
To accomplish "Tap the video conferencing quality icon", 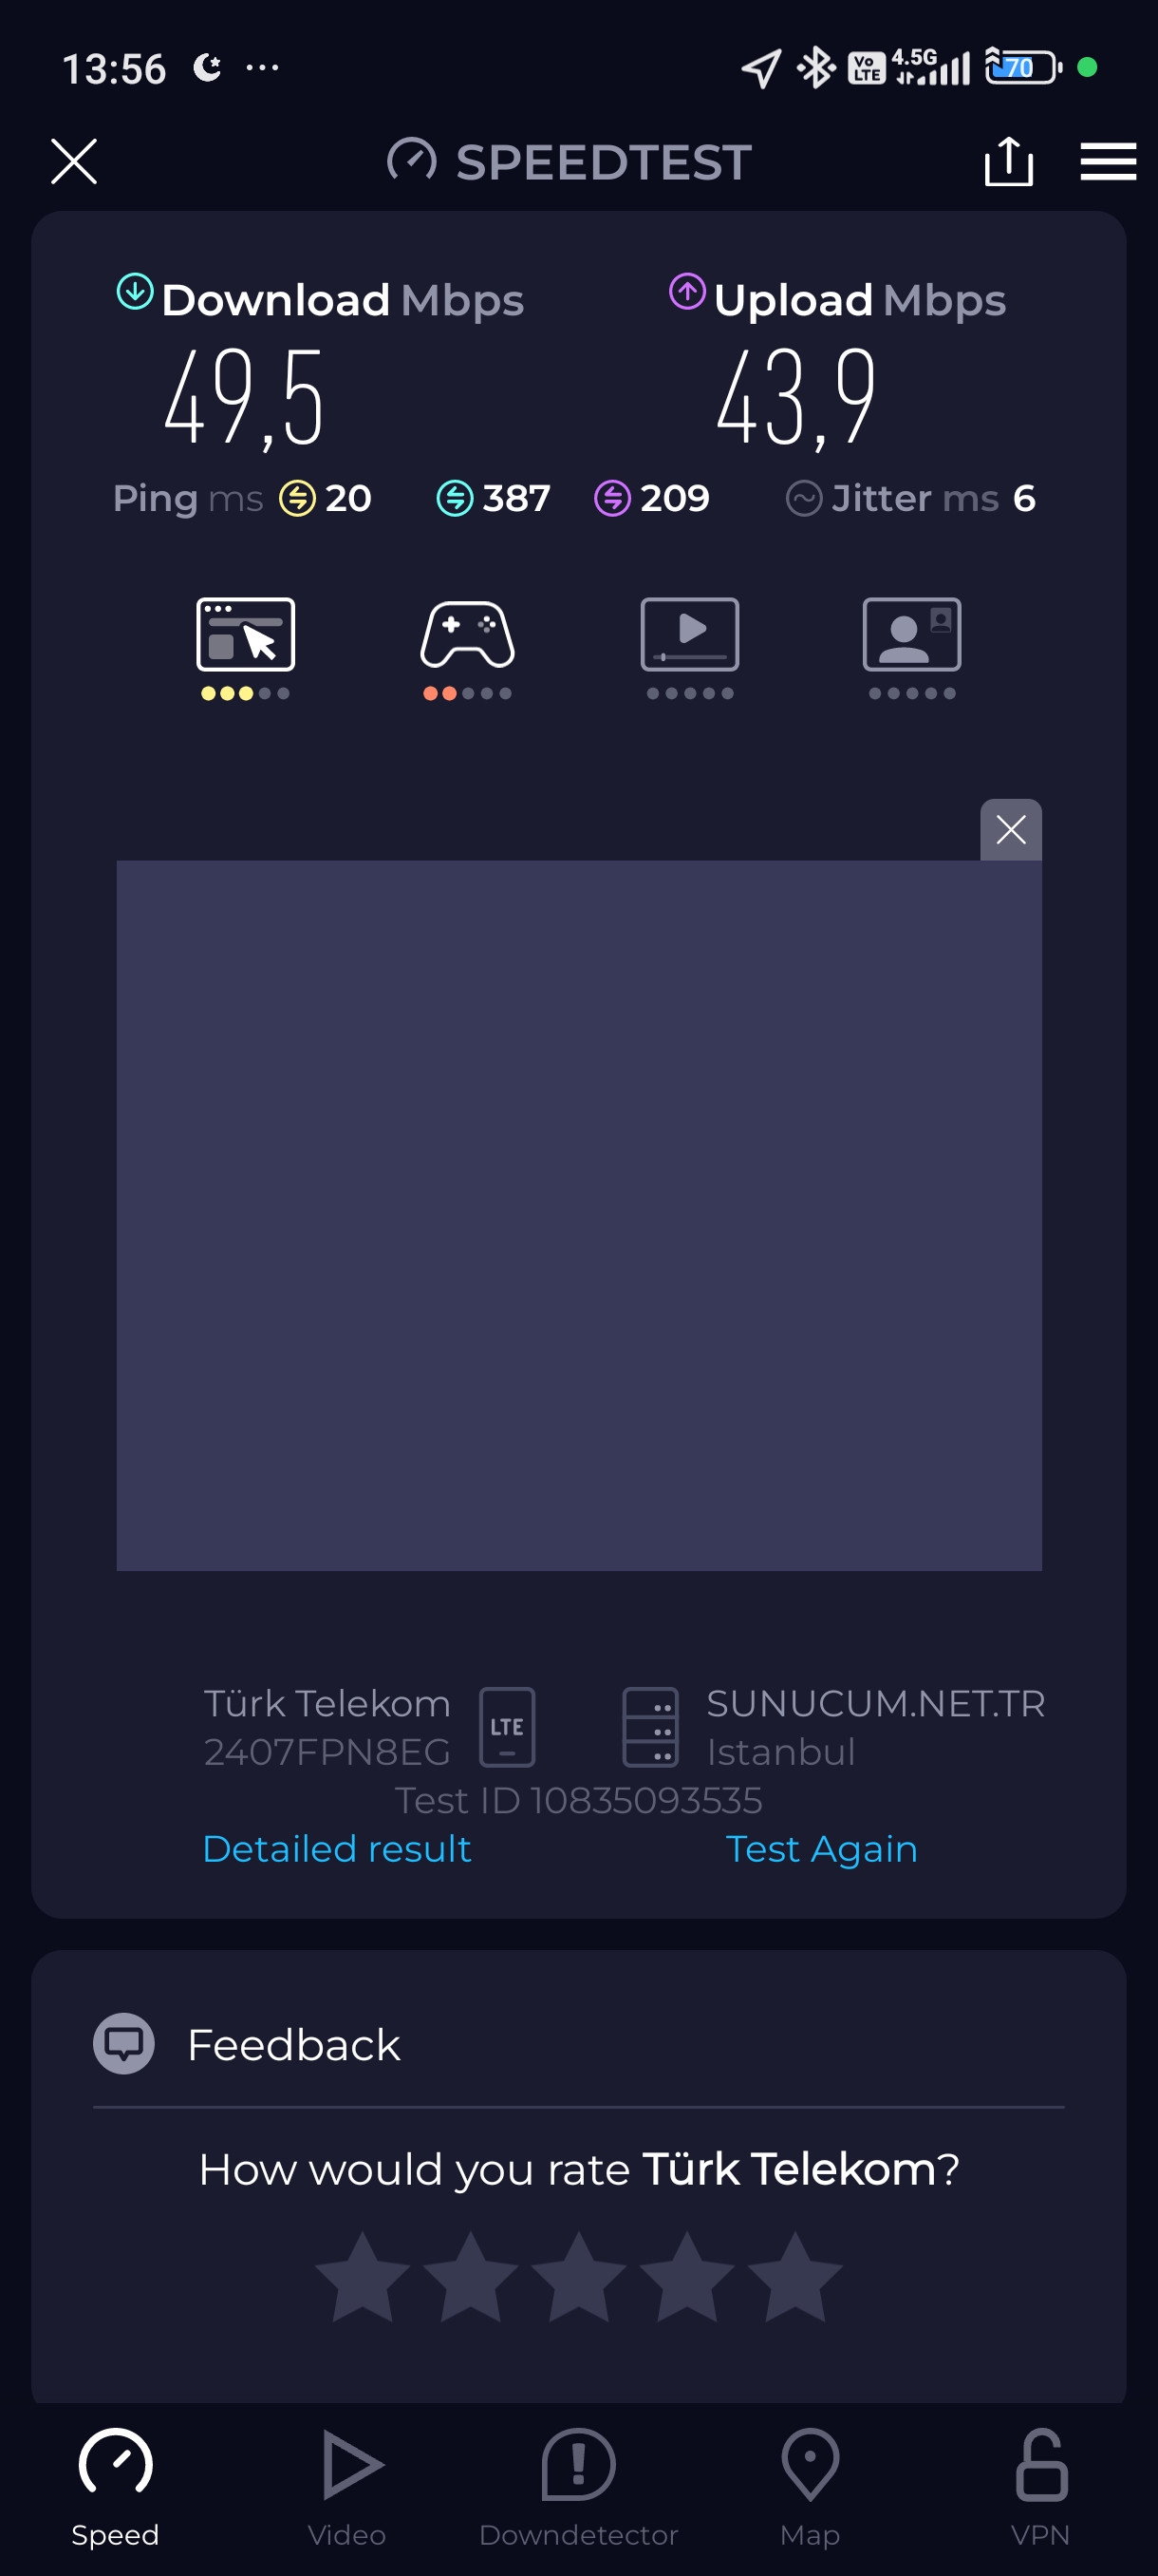I will click(x=911, y=634).
